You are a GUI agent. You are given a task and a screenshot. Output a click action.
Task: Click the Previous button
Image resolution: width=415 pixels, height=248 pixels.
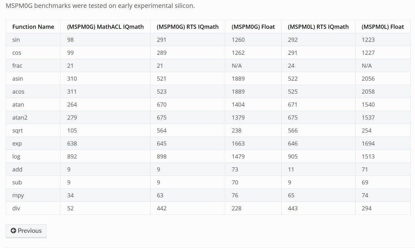[x=26, y=231]
